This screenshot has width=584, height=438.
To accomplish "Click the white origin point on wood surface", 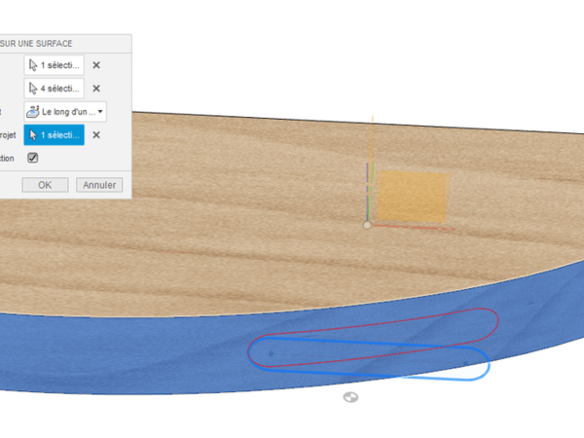I will point(366,225).
